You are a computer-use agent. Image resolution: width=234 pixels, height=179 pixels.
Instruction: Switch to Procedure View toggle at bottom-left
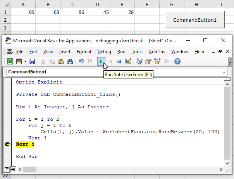click(7, 169)
